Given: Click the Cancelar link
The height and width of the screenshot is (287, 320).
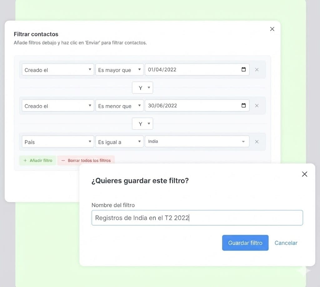Looking at the screenshot, I should pos(286,243).
